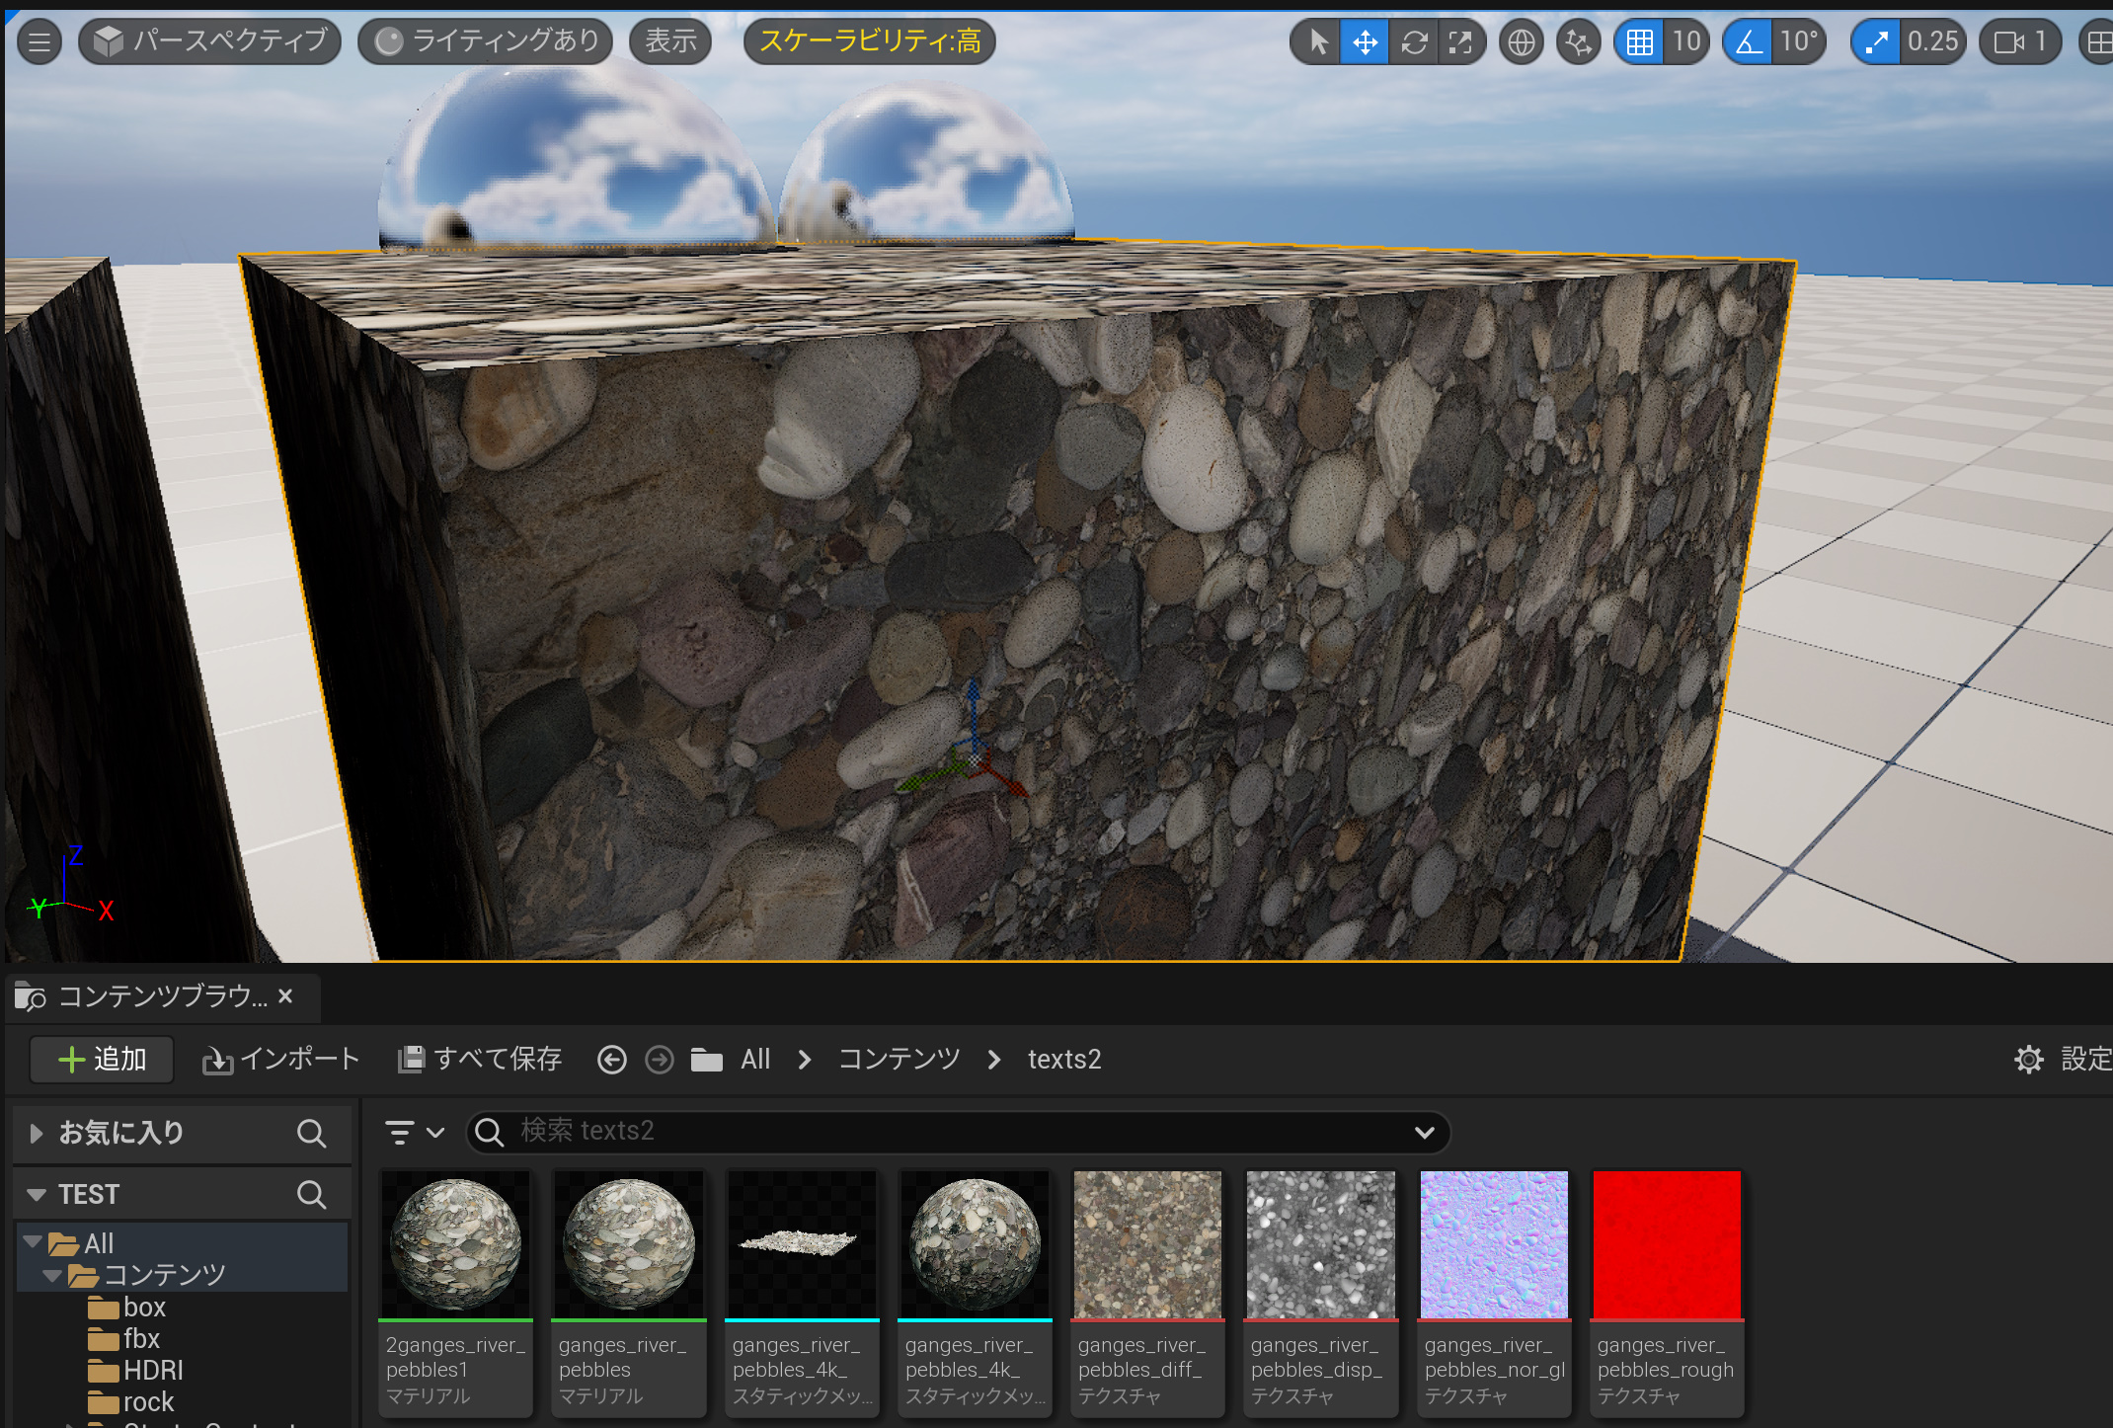Viewport: 2113px width, 1428px height.
Task: Select the translate (move) transform tool
Action: (1365, 42)
